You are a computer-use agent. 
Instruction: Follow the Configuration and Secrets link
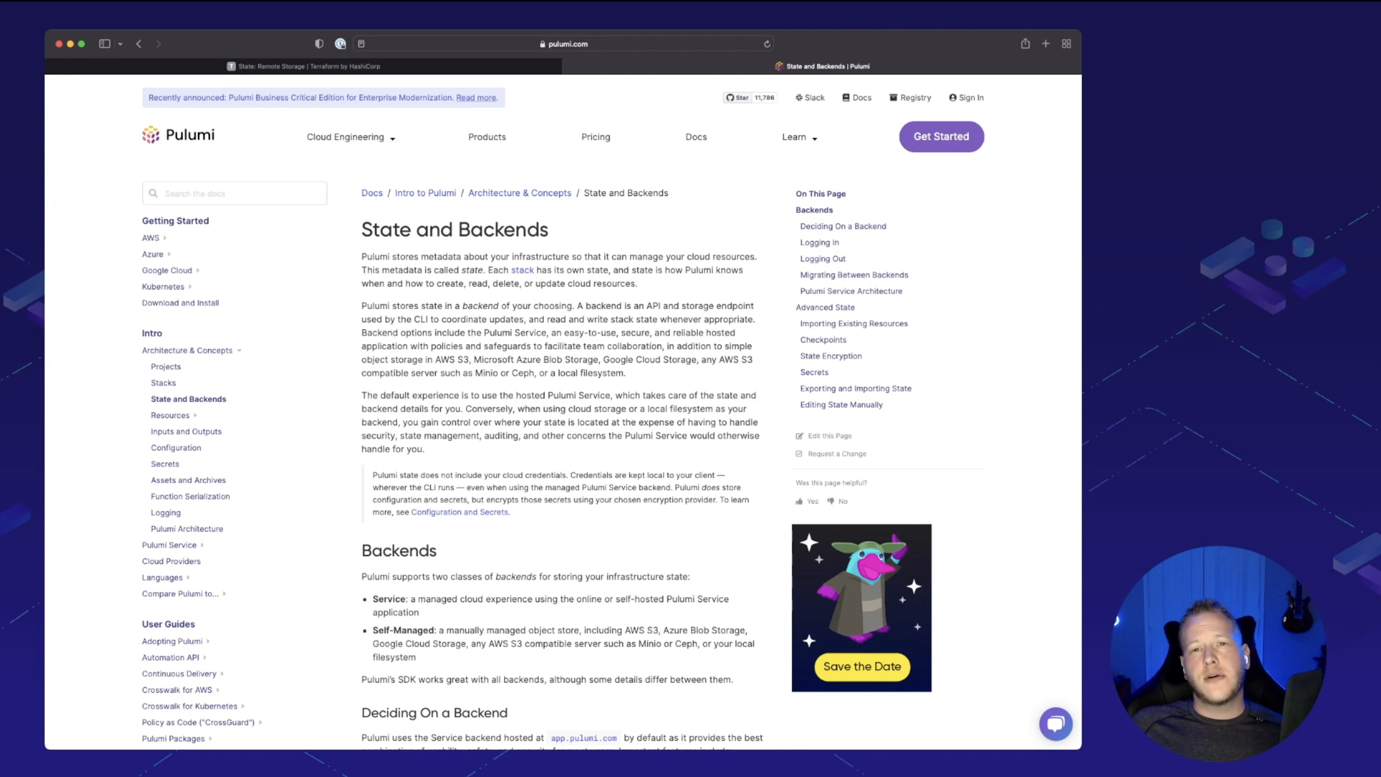point(459,512)
